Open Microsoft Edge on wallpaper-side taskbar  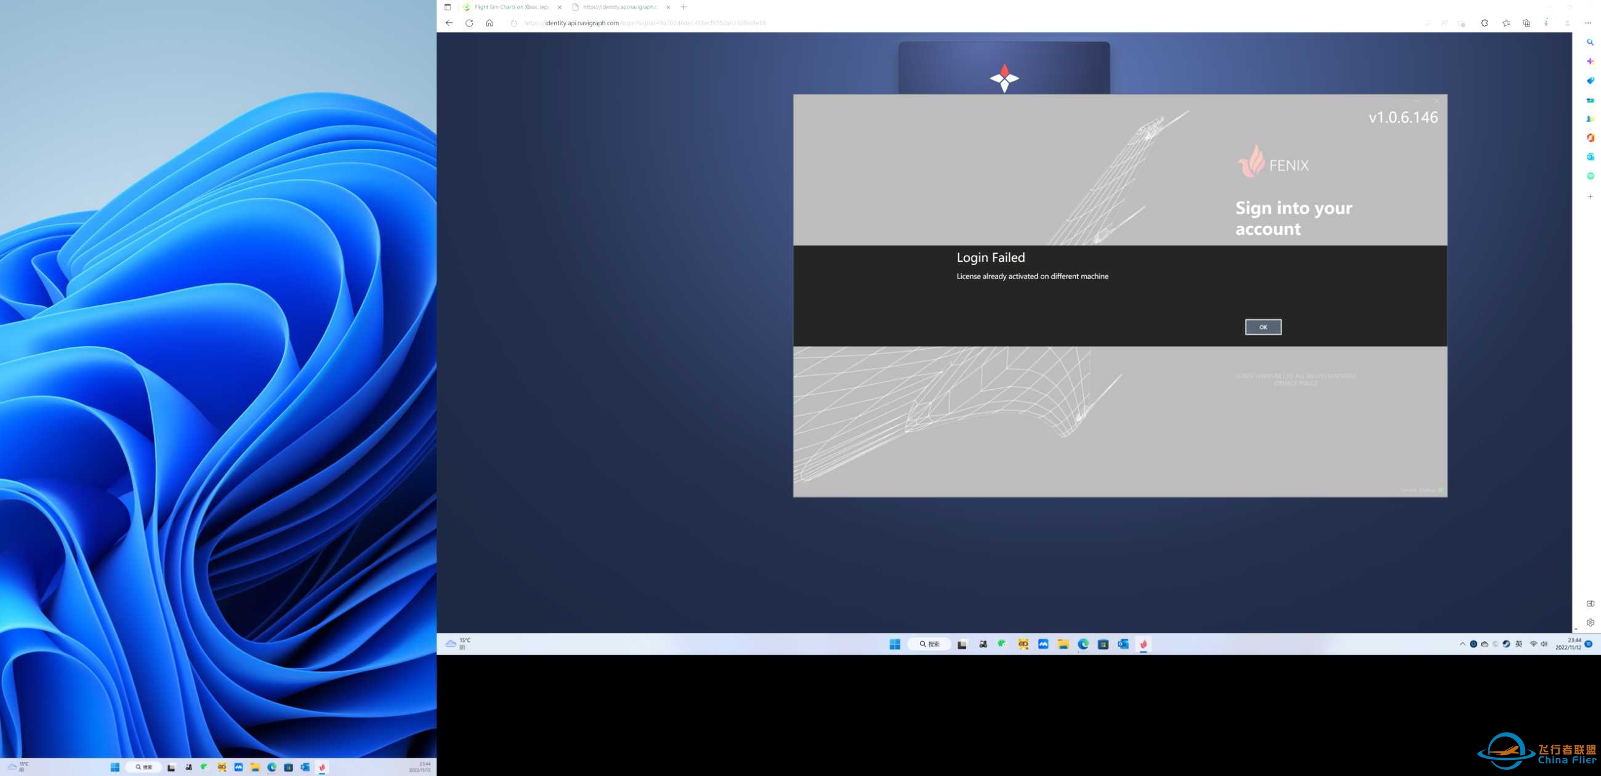(272, 767)
